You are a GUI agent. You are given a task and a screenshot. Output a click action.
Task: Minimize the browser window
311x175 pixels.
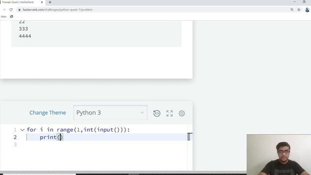[x=294, y=2]
